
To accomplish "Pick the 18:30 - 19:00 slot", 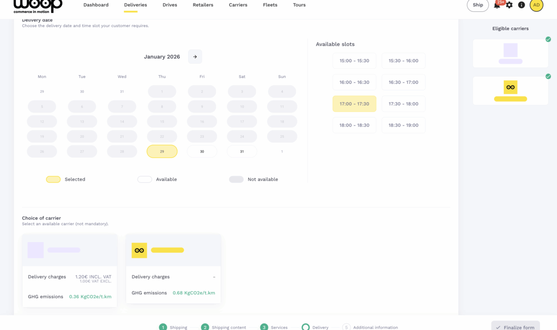I will (x=403, y=125).
